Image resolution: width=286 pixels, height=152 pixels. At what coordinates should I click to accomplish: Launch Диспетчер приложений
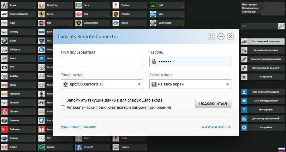[263, 119]
